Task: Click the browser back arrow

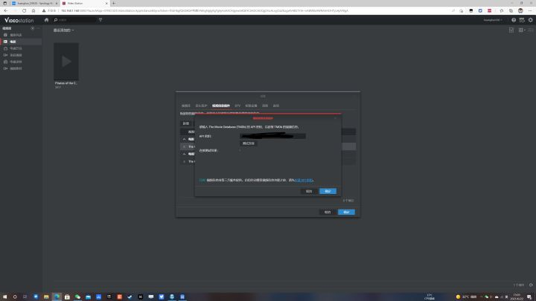Action: [6, 11]
